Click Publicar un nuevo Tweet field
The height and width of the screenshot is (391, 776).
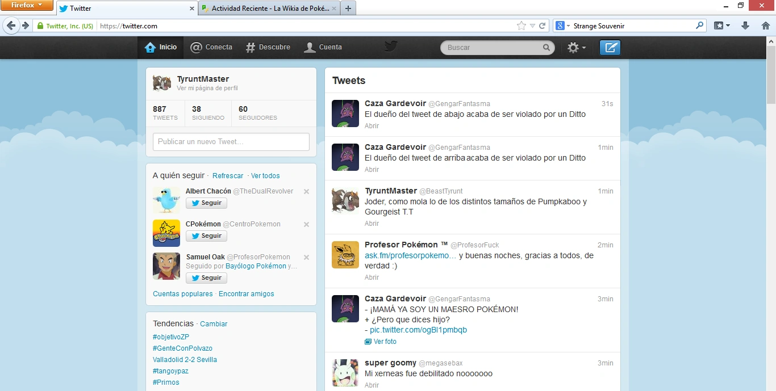click(x=231, y=142)
